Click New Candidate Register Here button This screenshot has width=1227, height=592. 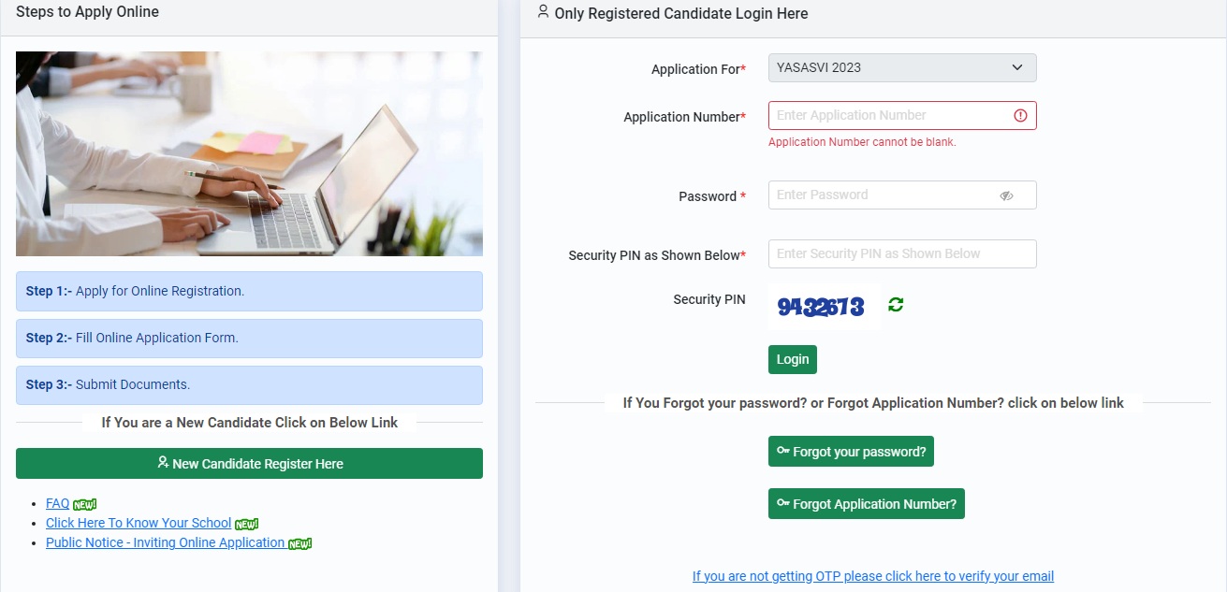click(x=249, y=463)
